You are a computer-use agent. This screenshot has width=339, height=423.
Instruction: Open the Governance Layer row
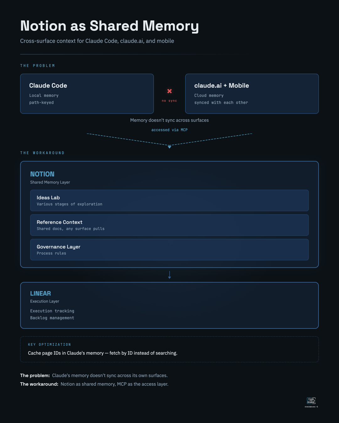point(169,250)
